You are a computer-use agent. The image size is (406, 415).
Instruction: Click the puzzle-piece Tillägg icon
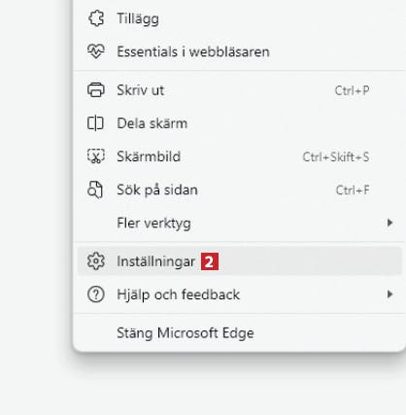pos(96,18)
